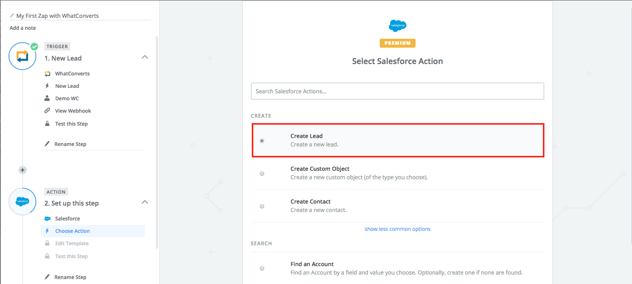Click pencil icon in trigger Rename Step
The image size is (632, 284).
click(47, 144)
